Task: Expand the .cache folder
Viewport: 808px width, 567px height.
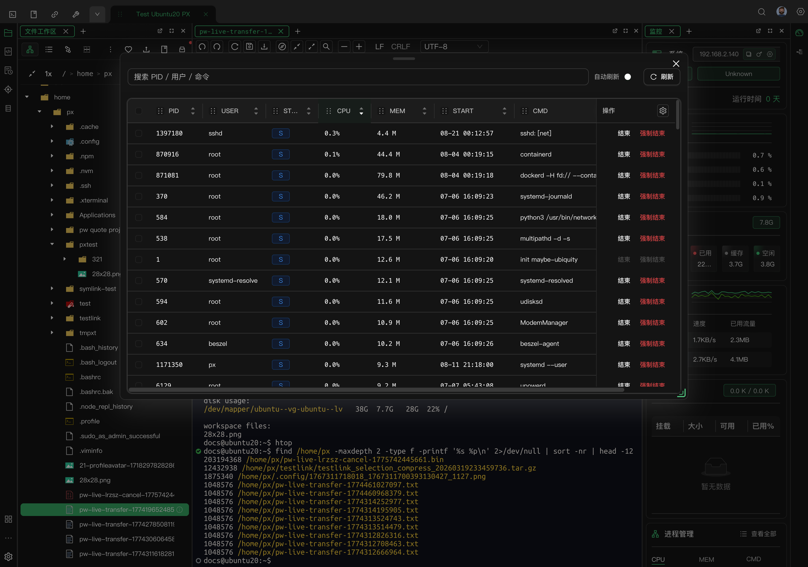Action: [52, 126]
